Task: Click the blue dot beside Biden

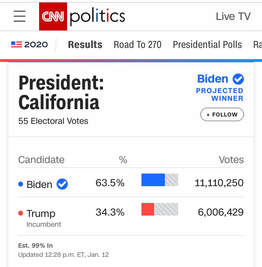Action: point(21,184)
